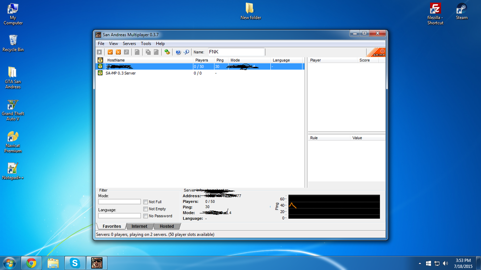This screenshot has height=270, width=481.
Task: Enable the Not Full filter checkbox
Action: [145, 202]
